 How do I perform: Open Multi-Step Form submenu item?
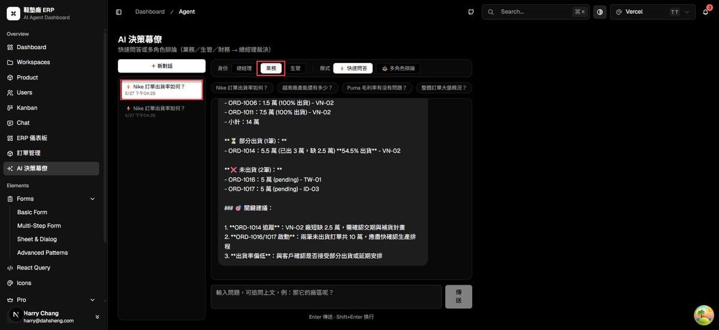click(39, 226)
